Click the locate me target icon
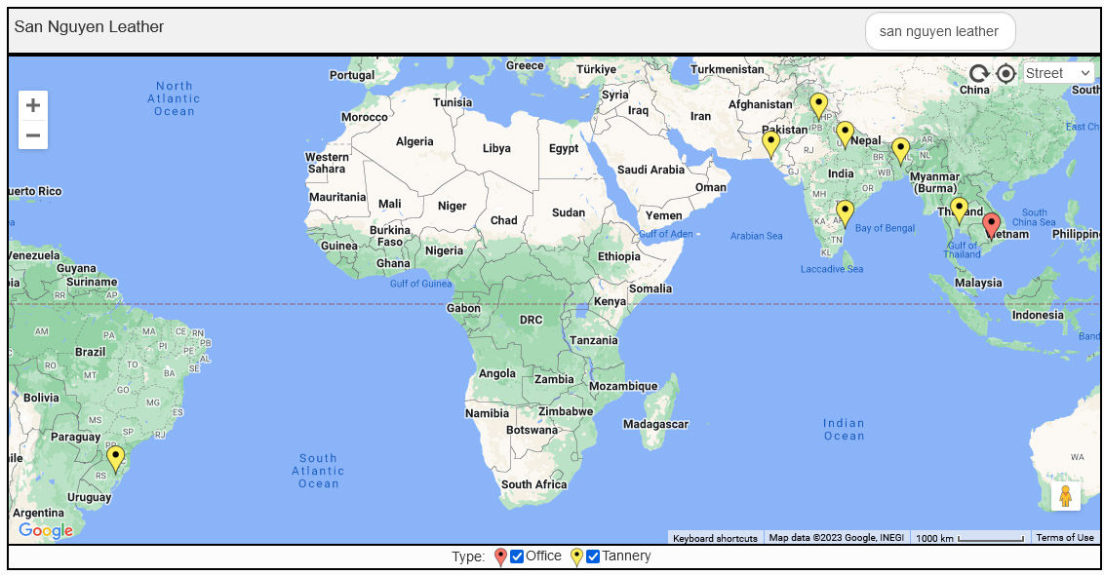Screen dimensions: 1104x575 1005,74
